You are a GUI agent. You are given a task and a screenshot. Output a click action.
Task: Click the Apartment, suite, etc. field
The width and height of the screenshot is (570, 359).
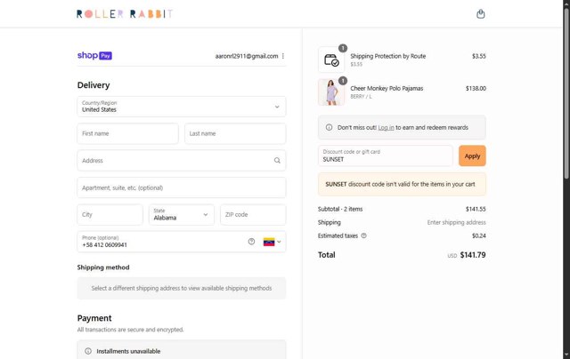click(182, 187)
